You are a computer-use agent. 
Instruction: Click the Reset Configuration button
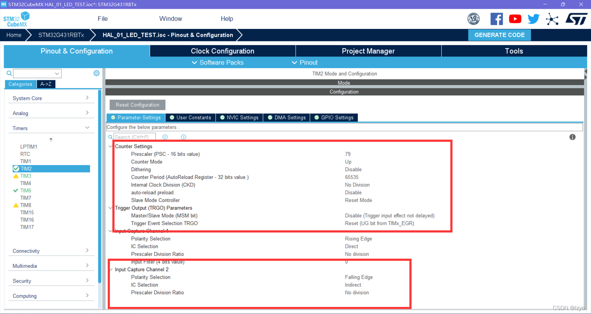(x=137, y=105)
